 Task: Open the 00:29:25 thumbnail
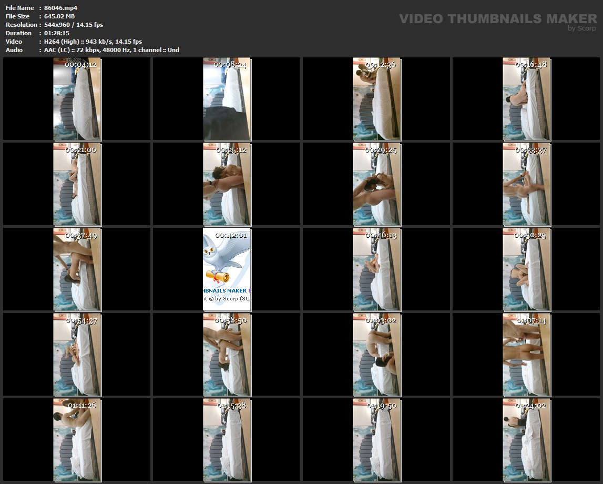pyautogui.click(x=377, y=184)
